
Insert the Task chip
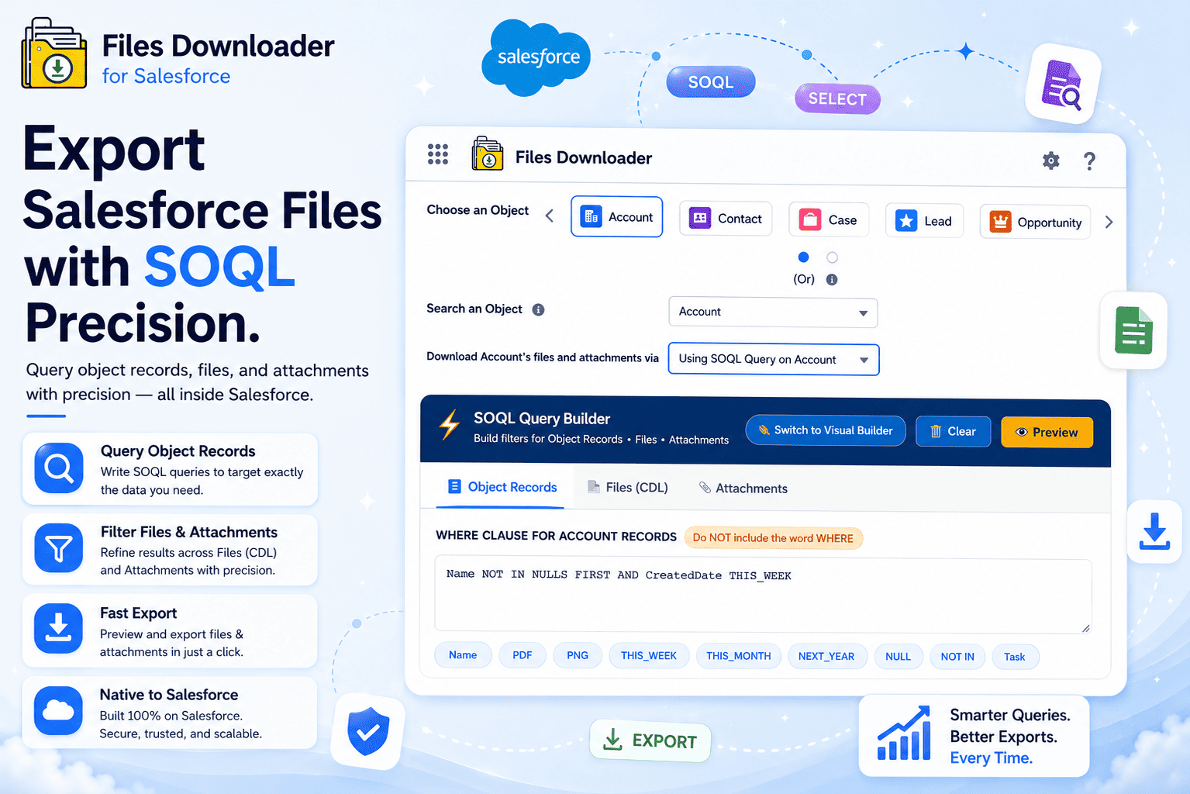click(1015, 658)
